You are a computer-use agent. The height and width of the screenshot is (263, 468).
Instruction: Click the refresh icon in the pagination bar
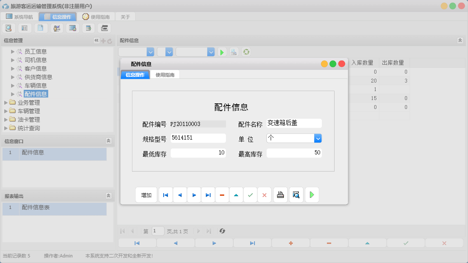click(x=222, y=231)
